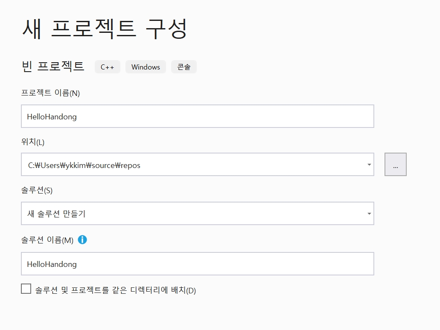
Task: Open the 위치 location dropdown arrow
Action: (x=369, y=165)
